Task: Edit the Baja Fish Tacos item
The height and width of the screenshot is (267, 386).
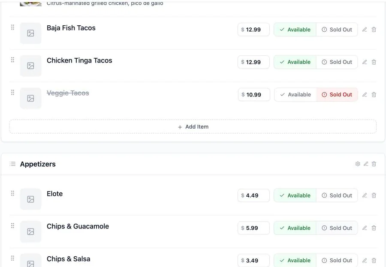Action: (365, 30)
